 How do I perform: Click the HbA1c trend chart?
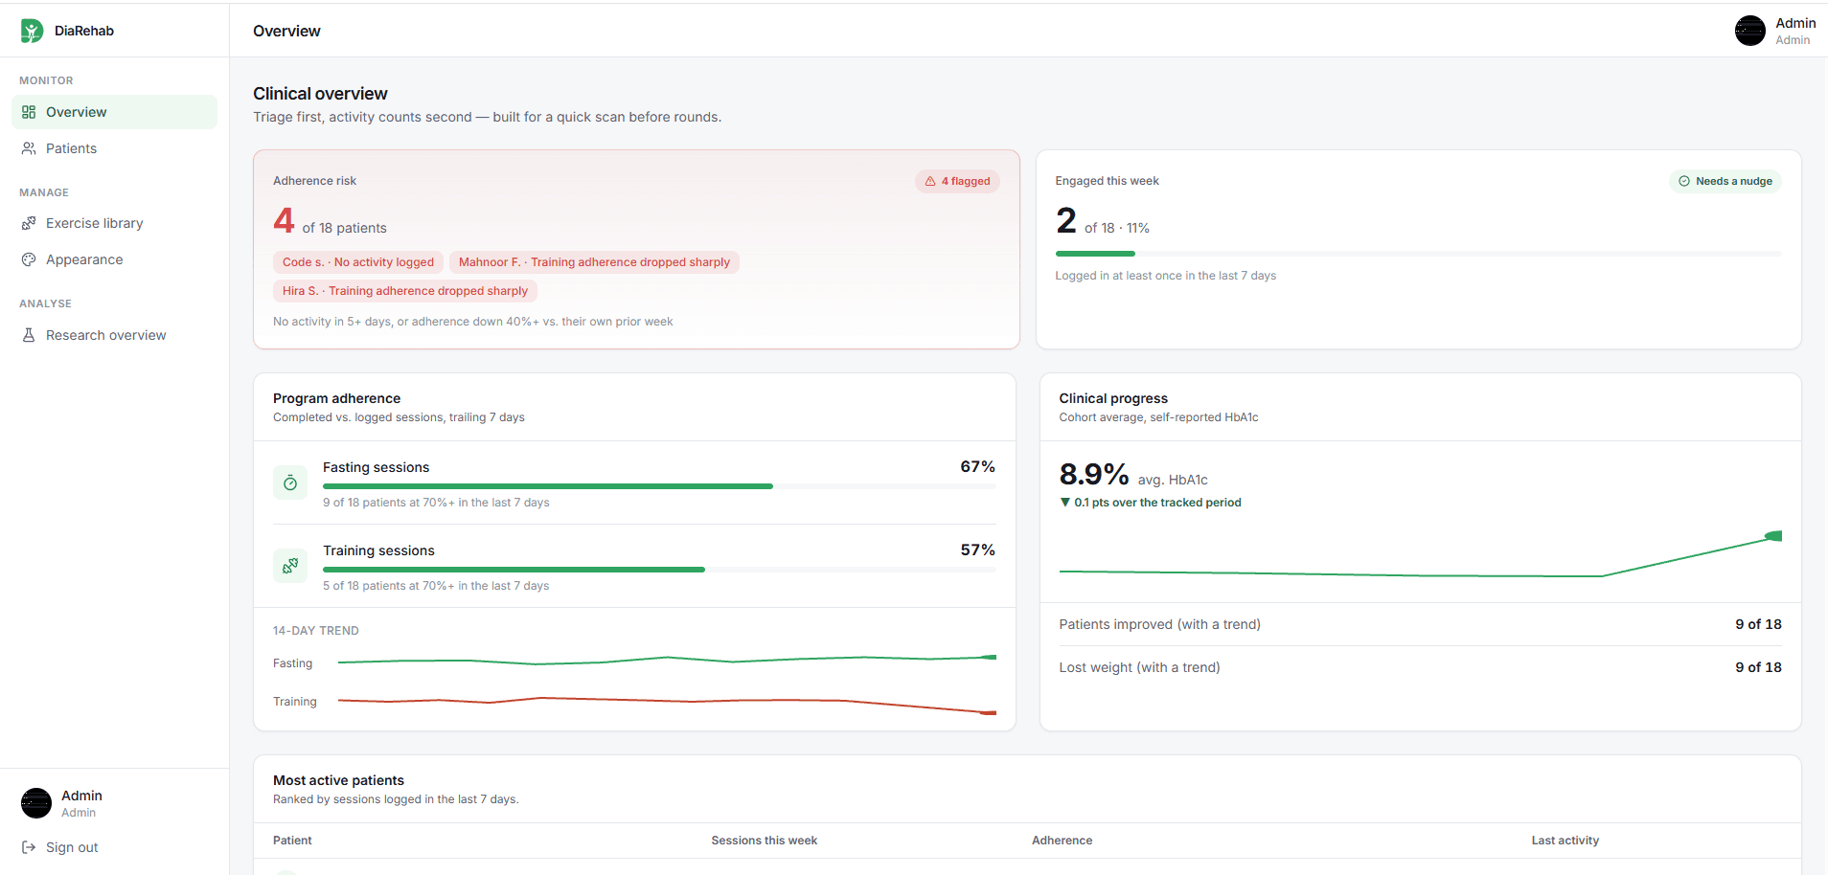[1421, 556]
